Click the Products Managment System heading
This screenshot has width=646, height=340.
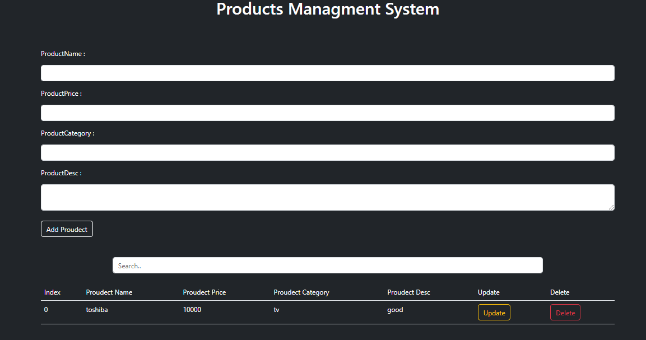click(328, 9)
